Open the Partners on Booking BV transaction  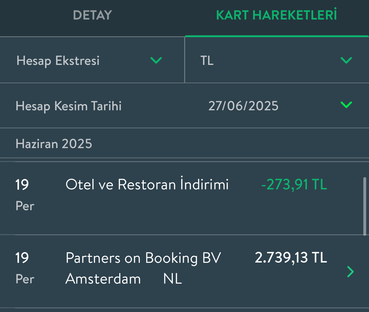click(x=184, y=271)
